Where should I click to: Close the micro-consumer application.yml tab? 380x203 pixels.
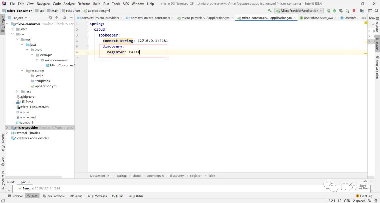(x=295, y=18)
